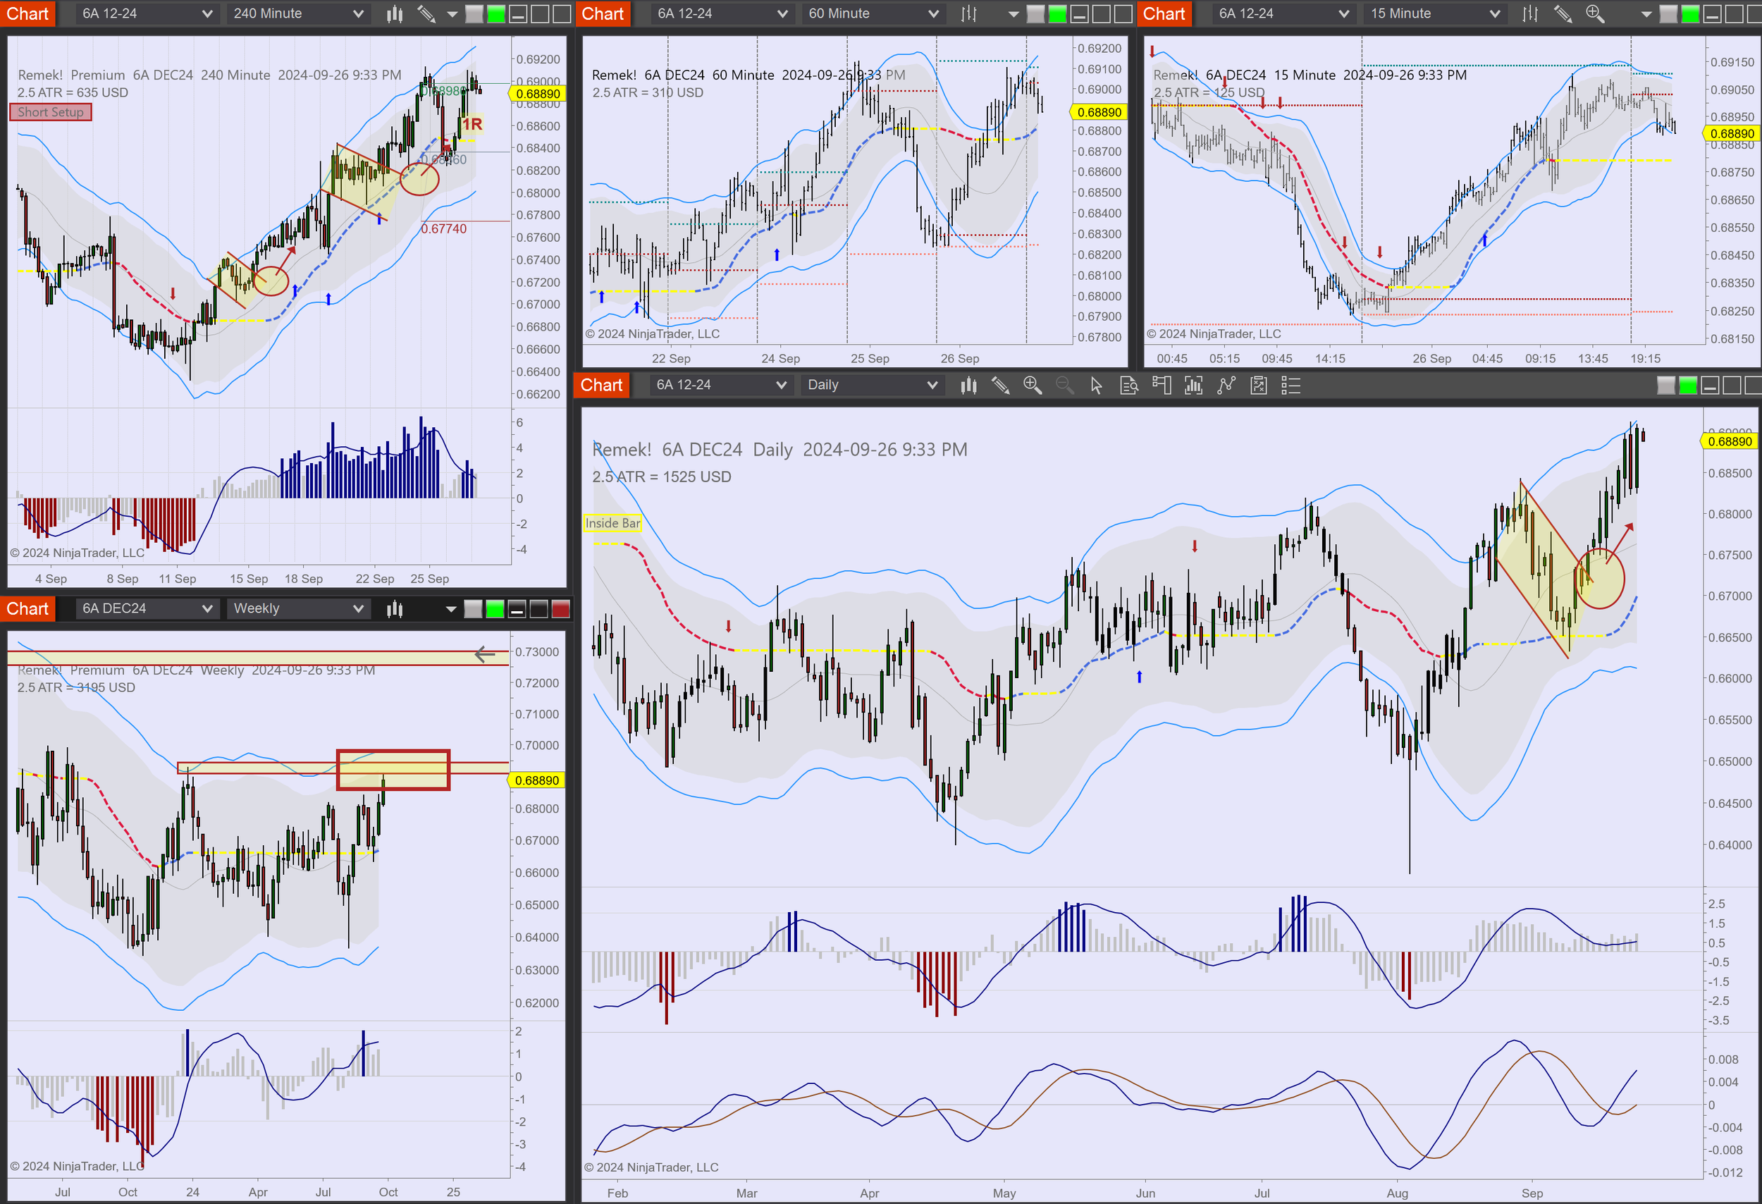
Task: Open chart Properties list icon on the Daily chart
Action: 1290,386
